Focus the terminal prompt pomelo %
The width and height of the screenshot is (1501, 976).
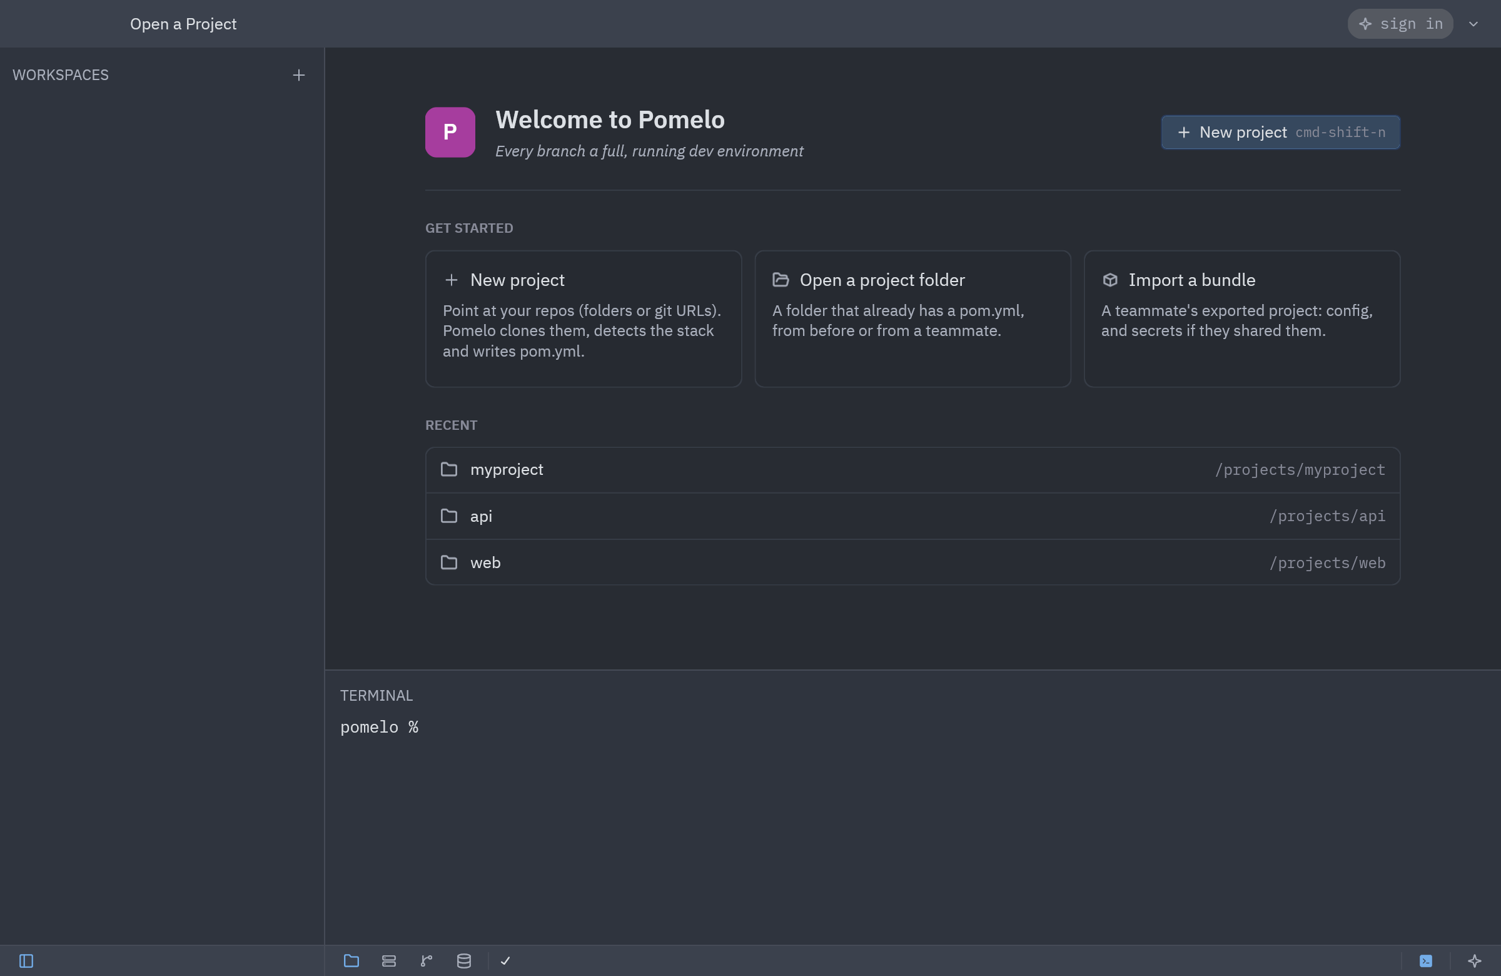pos(379,728)
